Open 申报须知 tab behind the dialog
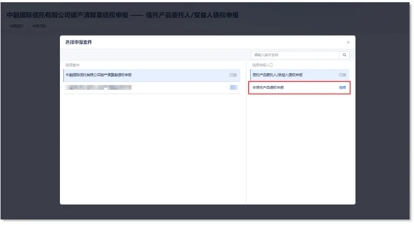 [39, 26]
